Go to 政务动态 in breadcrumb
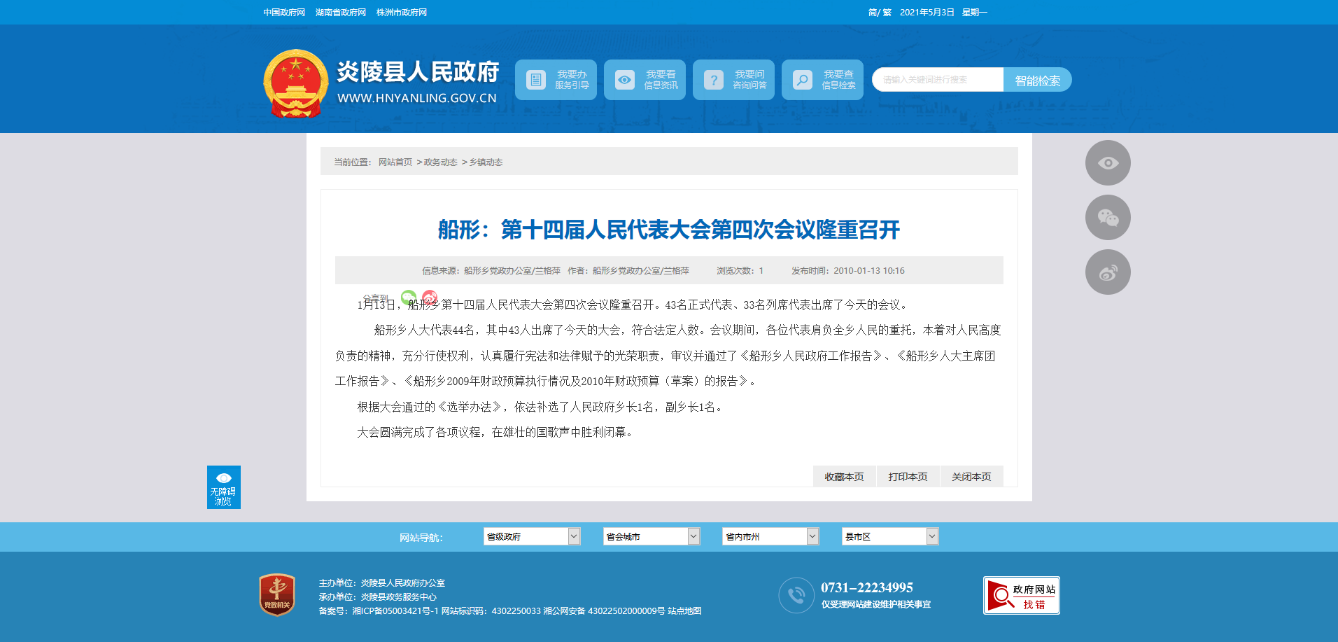Viewport: 1338px width, 642px height. (440, 162)
